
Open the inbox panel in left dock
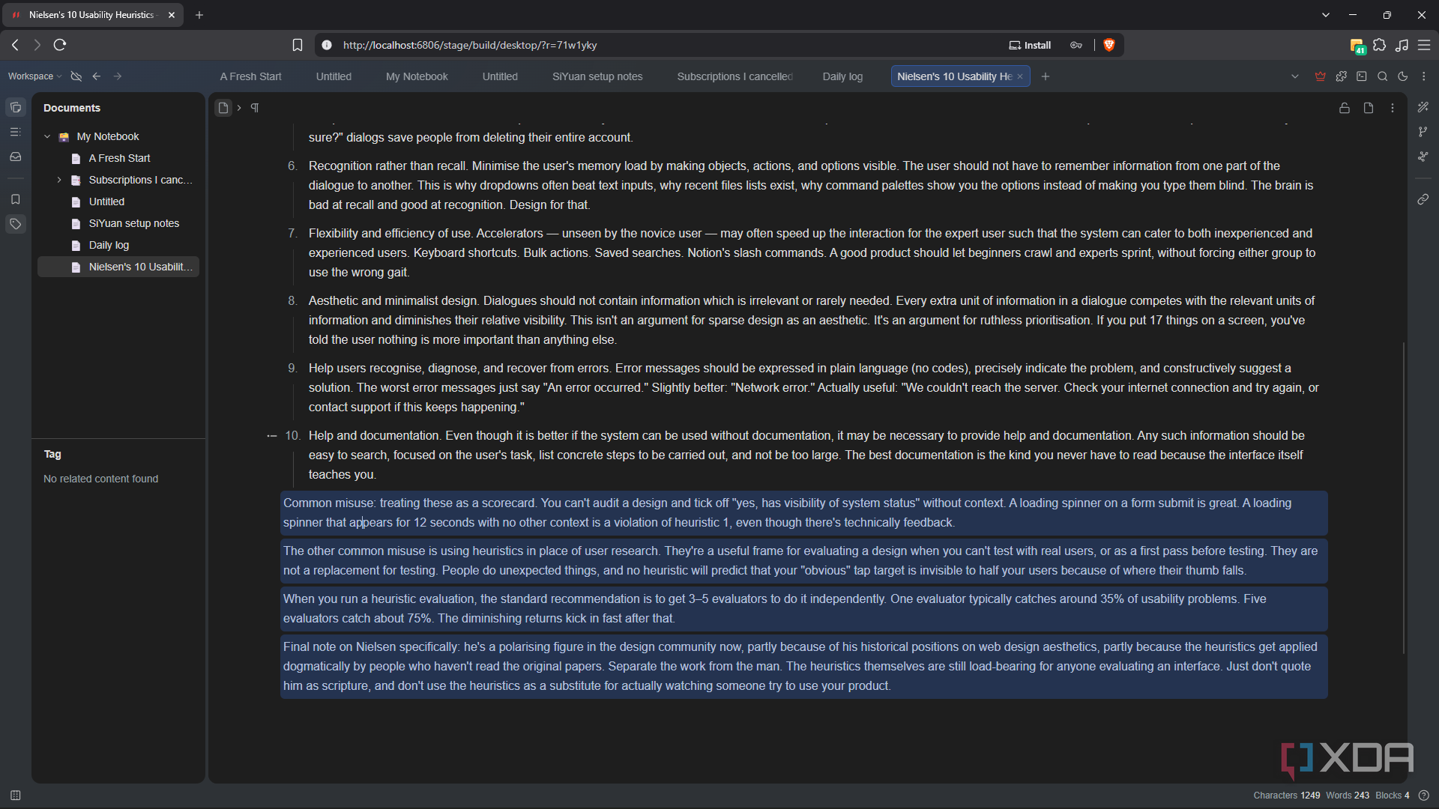tap(15, 157)
